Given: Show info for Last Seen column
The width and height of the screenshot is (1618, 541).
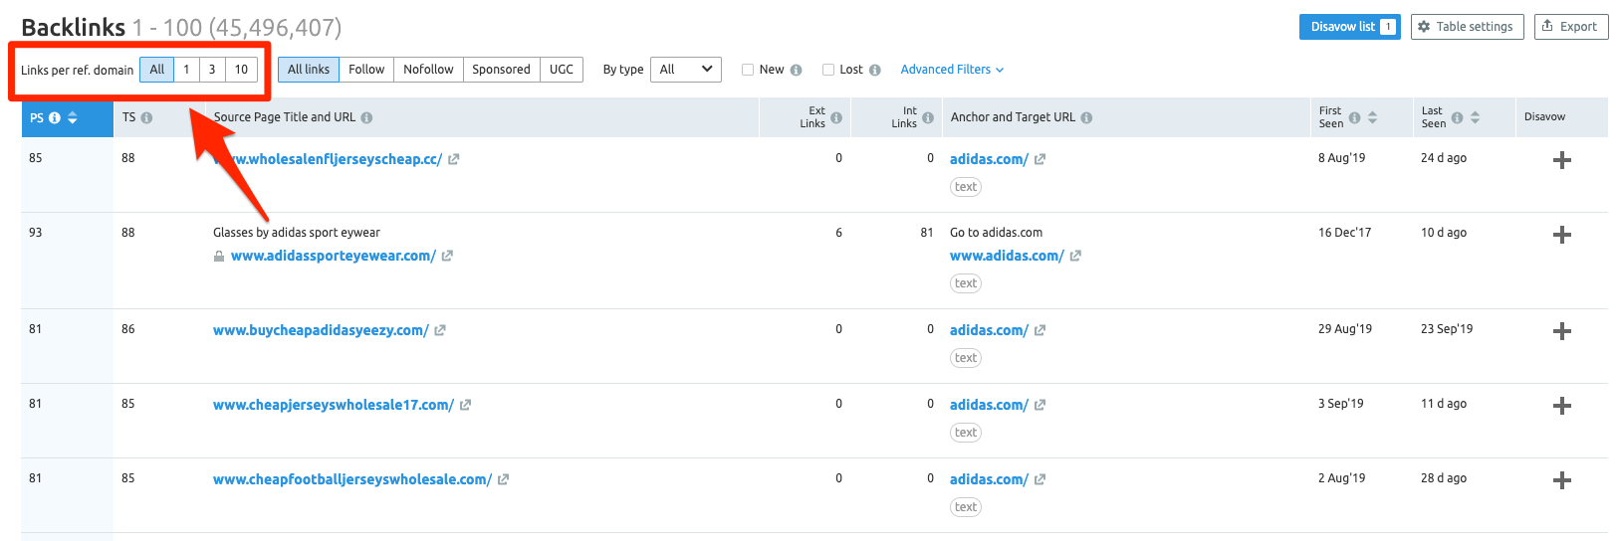Looking at the screenshot, I should (x=1457, y=117).
